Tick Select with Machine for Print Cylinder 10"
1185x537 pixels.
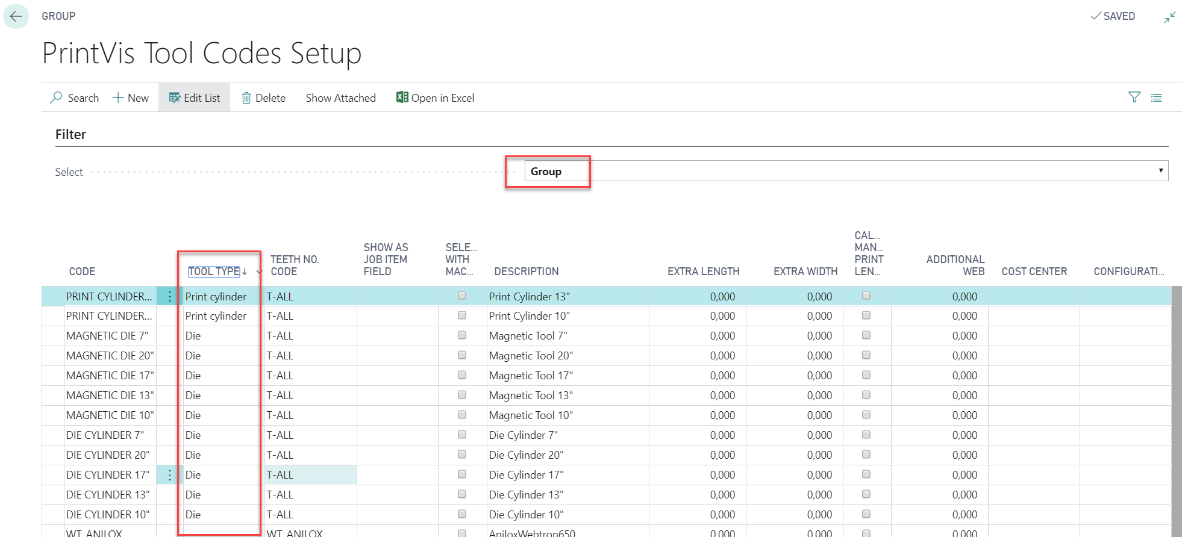(462, 315)
